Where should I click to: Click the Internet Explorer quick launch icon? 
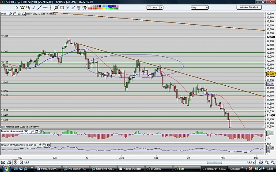26,169
